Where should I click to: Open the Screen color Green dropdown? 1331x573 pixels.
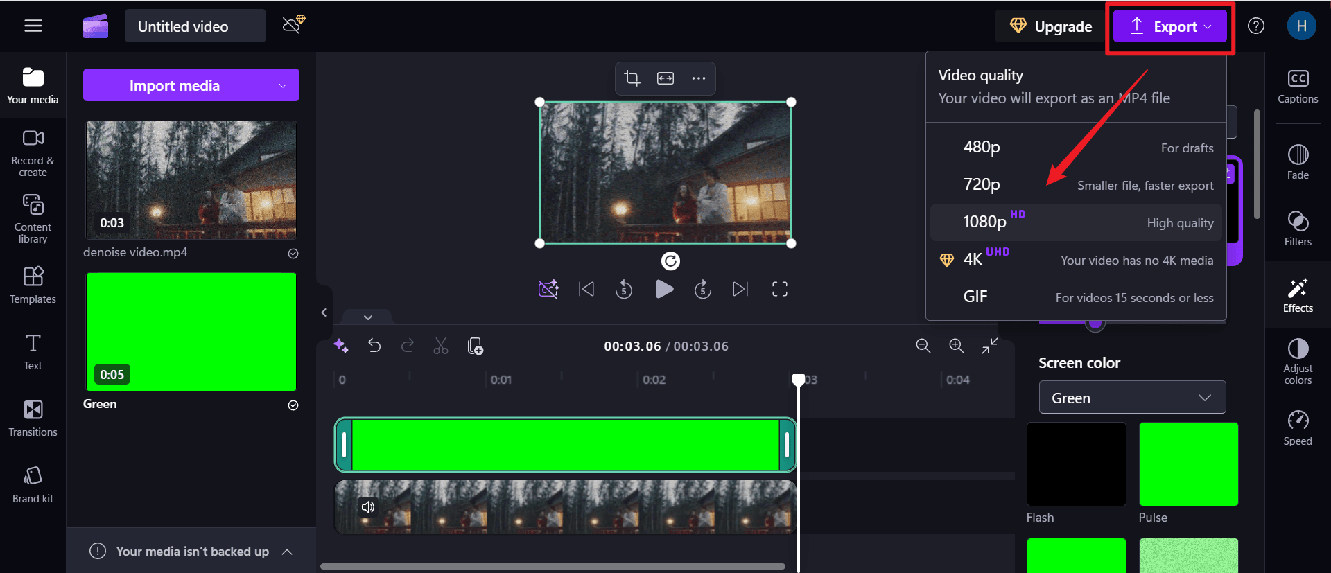point(1132,398)
